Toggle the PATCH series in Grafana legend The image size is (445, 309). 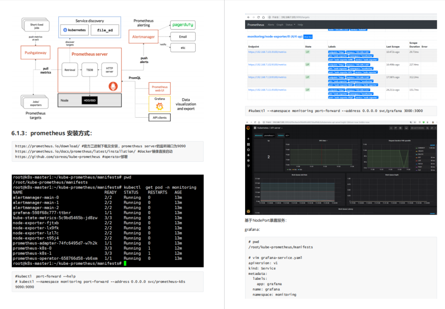pos(420,164)
